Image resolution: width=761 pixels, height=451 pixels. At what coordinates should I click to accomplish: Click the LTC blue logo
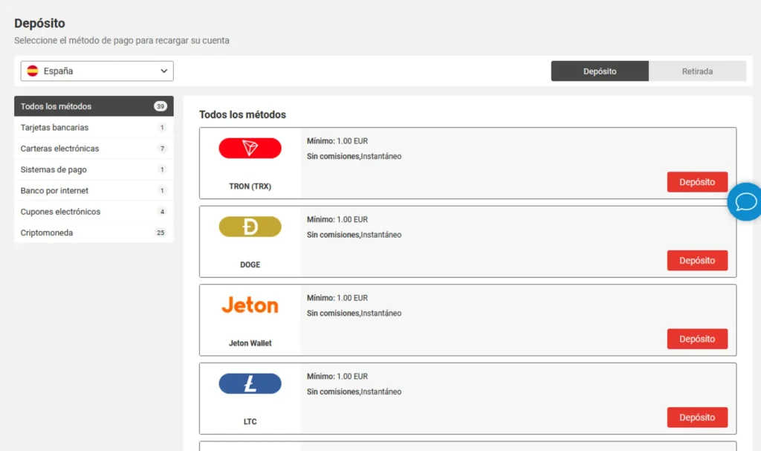coord(250,383)
